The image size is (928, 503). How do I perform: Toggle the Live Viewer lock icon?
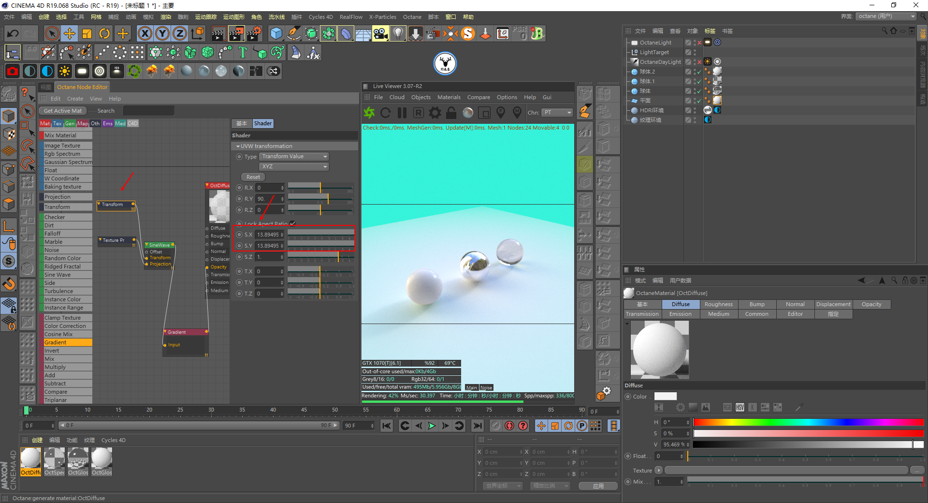click(451, 113)
